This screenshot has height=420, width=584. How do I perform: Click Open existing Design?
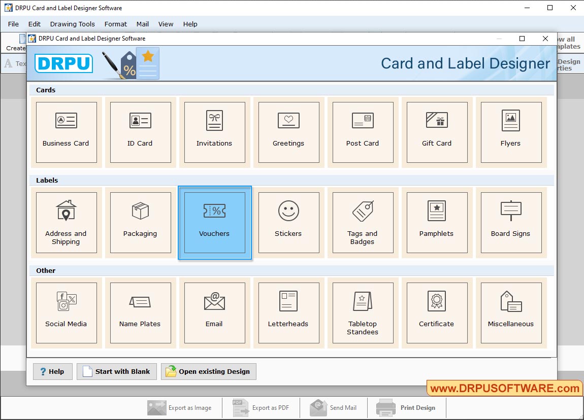(208, 371)
